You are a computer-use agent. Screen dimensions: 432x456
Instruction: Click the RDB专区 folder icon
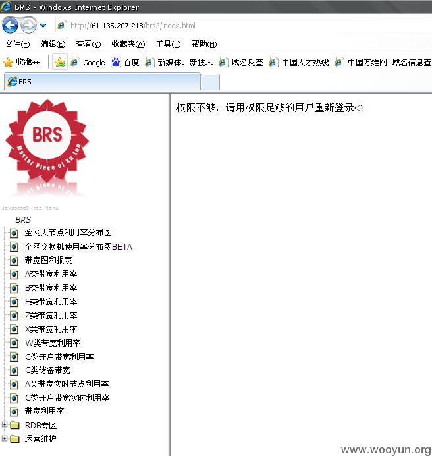click(14, 426)
